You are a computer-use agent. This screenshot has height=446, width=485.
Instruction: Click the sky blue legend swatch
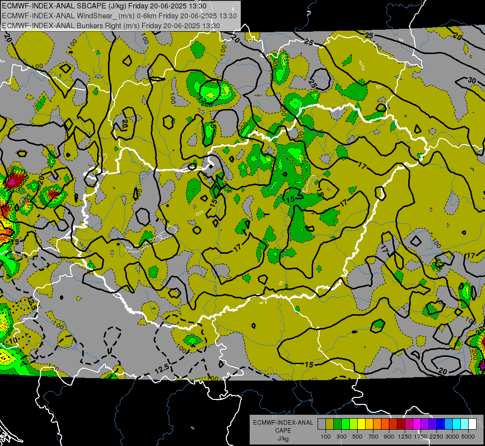(x=448, y=424)
